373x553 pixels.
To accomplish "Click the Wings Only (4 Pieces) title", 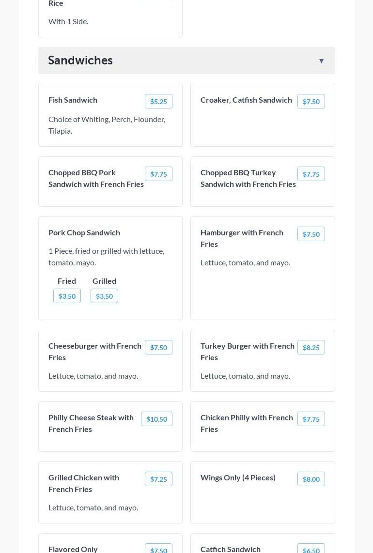I will [238, 477].
